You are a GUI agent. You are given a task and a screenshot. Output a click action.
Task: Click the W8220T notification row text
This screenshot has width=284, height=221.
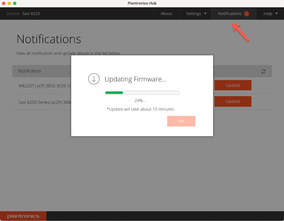[45, 86]
